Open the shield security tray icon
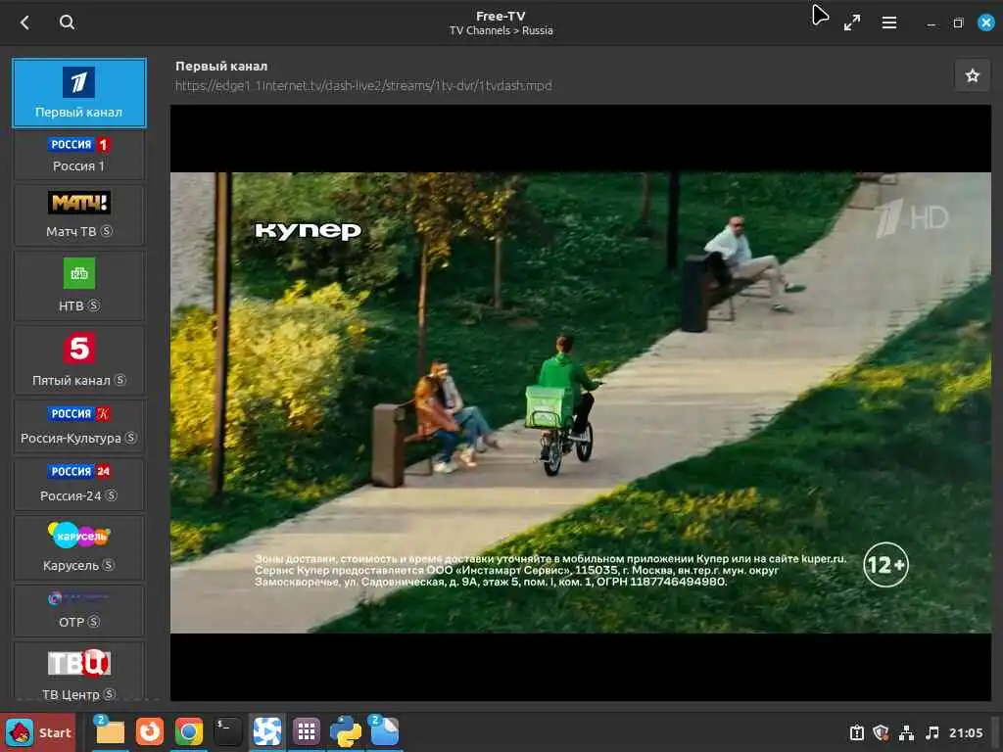This screenshot has height=752, width=1003. pyautogui.click(x=881, y=732)
